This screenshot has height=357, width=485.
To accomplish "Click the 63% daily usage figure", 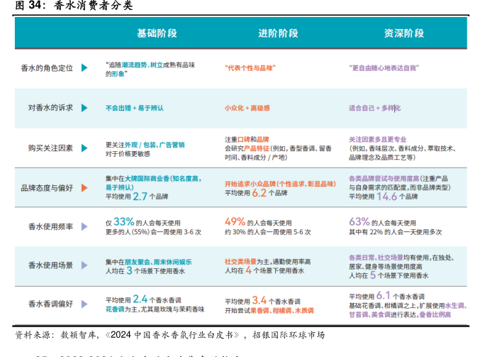I will [359, 221].
